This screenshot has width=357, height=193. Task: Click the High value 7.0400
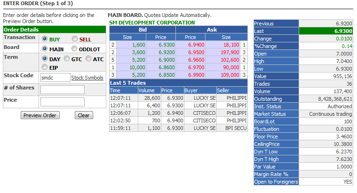point(344,61)
